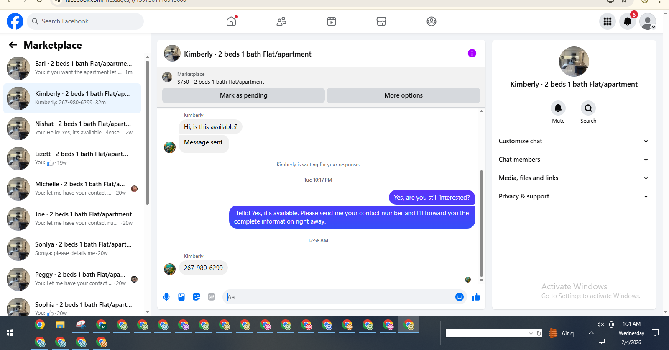Click the chat messages scrollbar thumb
669x350 pixels.
[x=481, y=224]
